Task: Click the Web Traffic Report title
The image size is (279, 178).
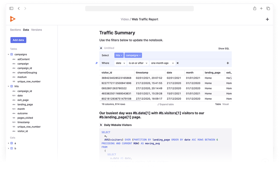Action: (x=145, y=19)
